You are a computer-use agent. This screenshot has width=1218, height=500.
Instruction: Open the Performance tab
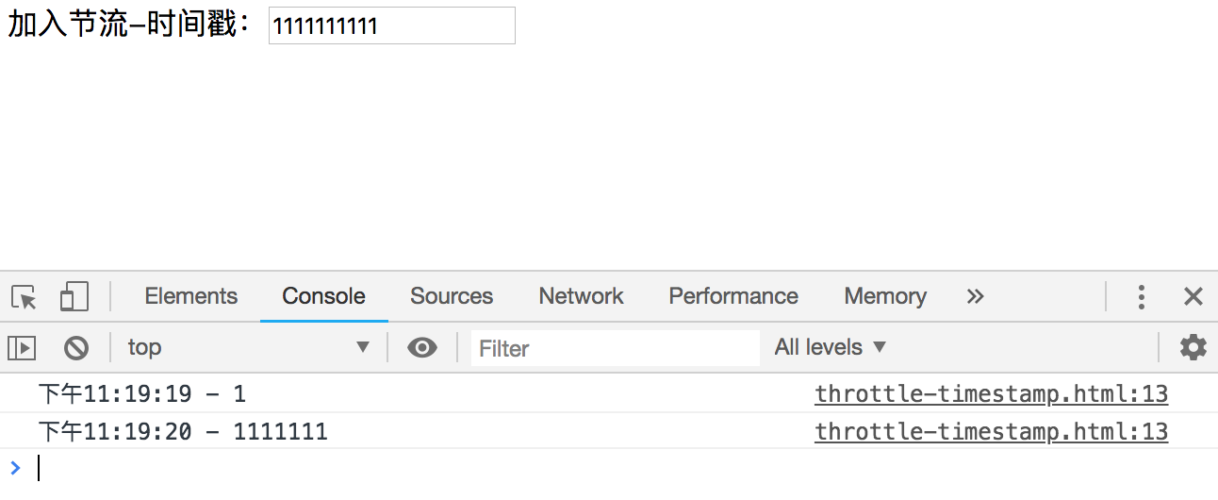tap(733, 296)
